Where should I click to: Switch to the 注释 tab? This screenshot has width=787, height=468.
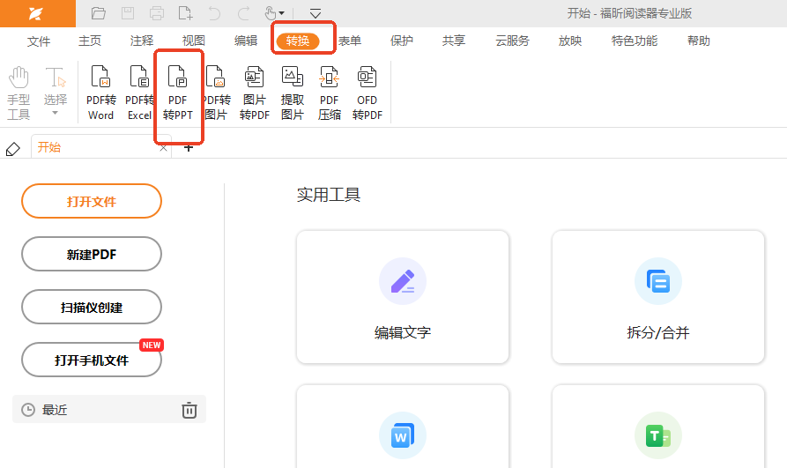coord(142,41)
